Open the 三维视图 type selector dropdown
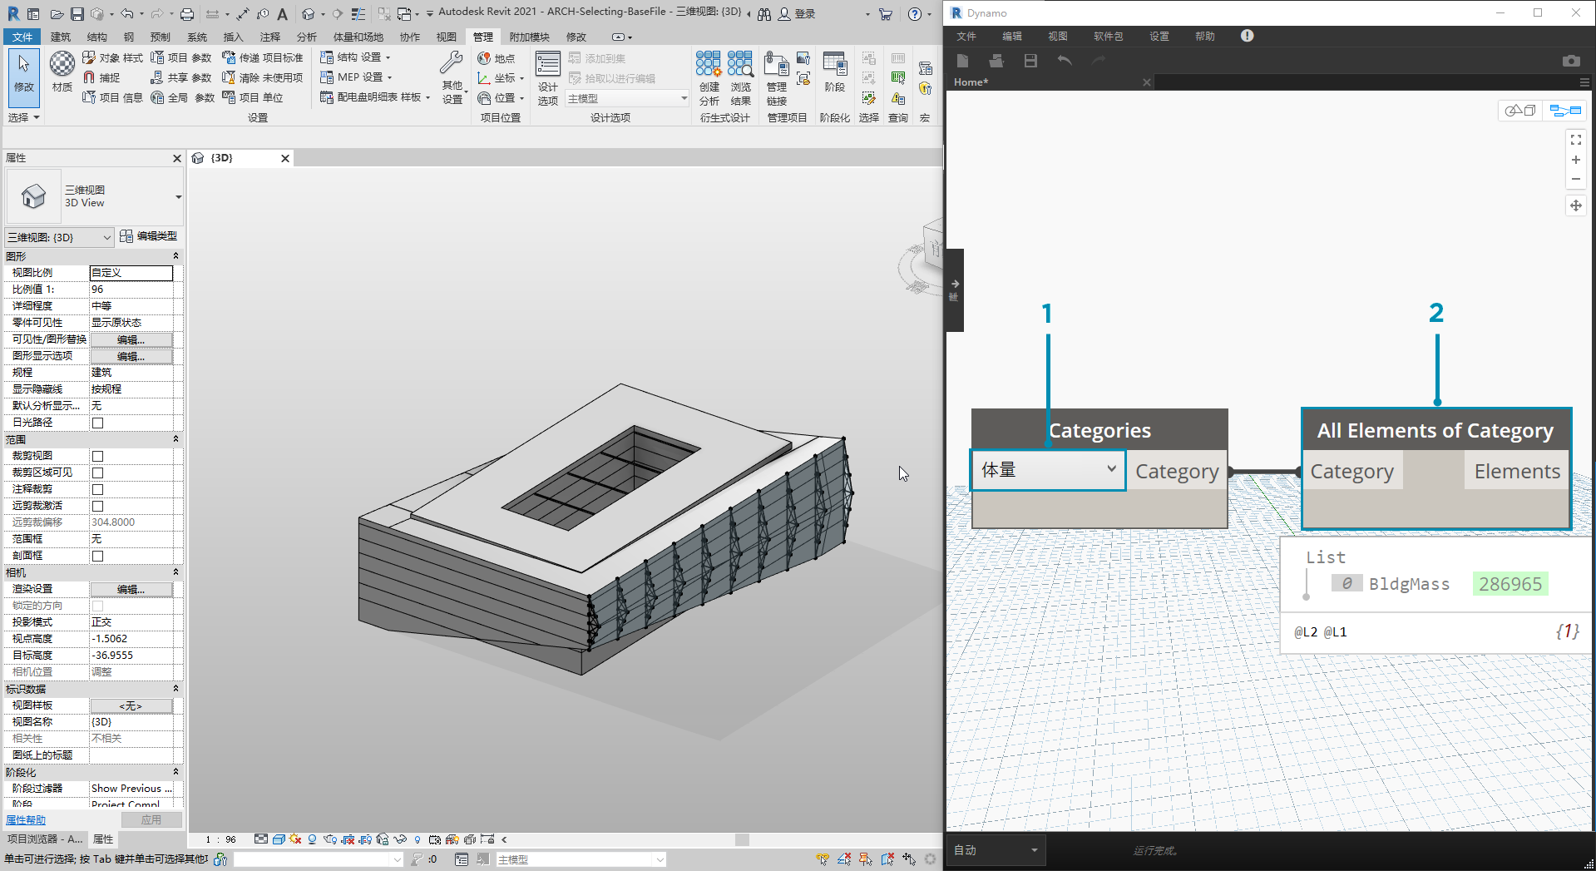Screen dimensions: 1596x871 coord(94,196)
